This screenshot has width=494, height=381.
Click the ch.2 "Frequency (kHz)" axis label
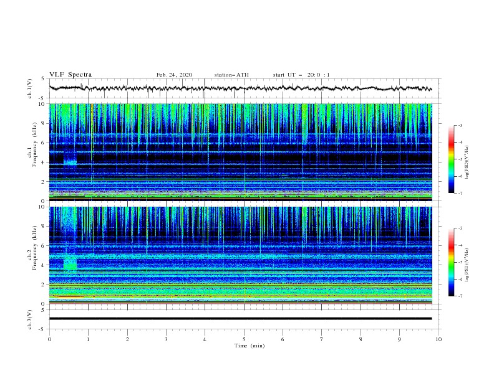point(35,247)
